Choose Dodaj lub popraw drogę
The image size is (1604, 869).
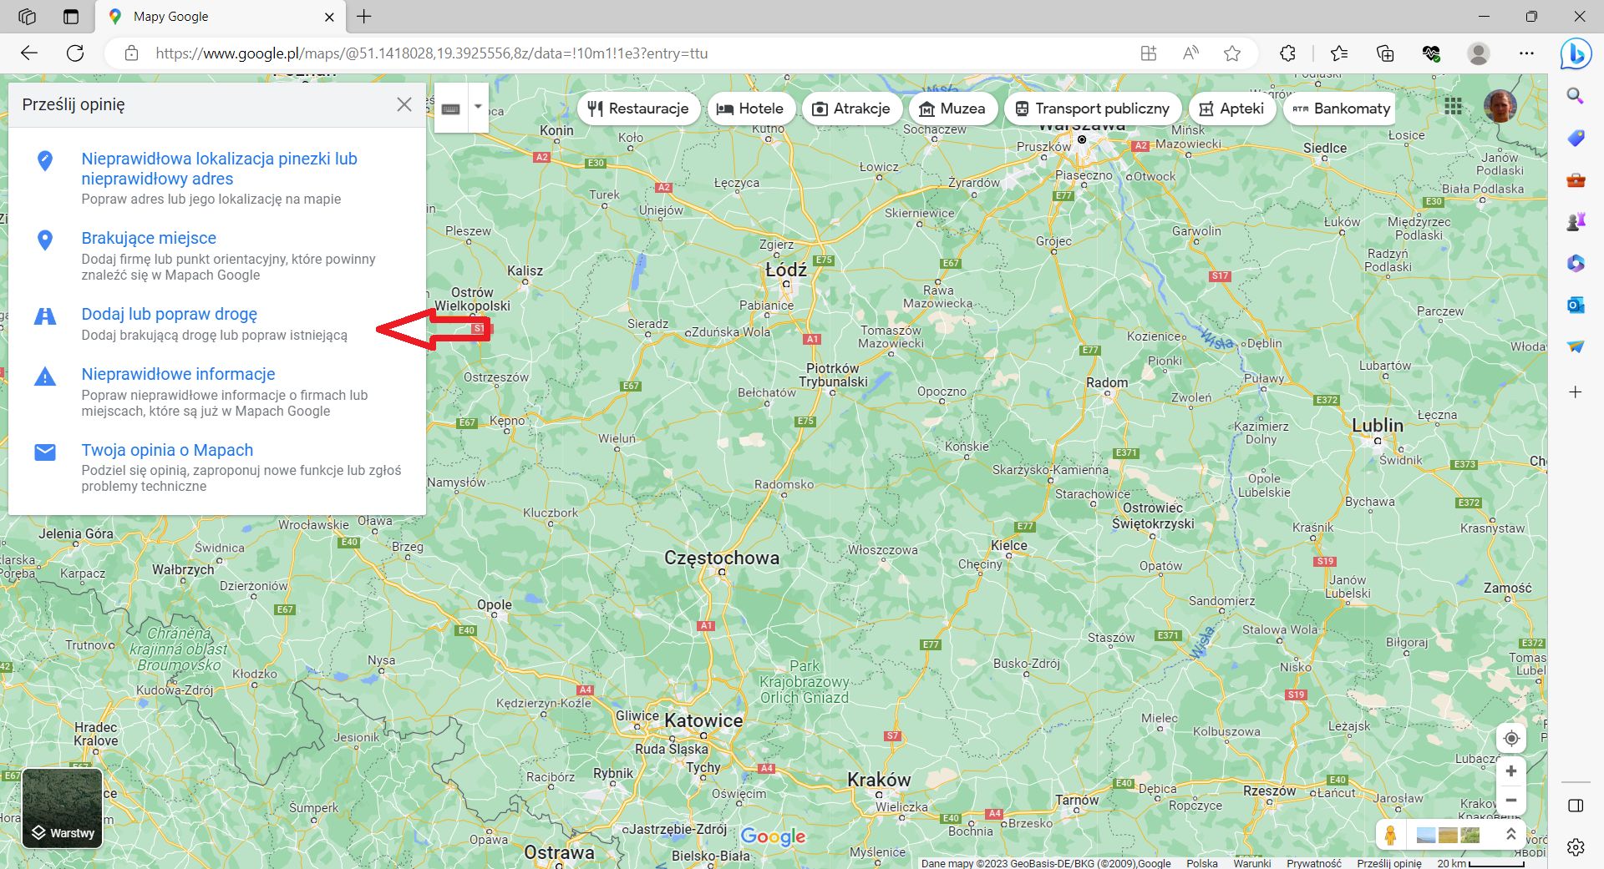click(x=169, y=314)
